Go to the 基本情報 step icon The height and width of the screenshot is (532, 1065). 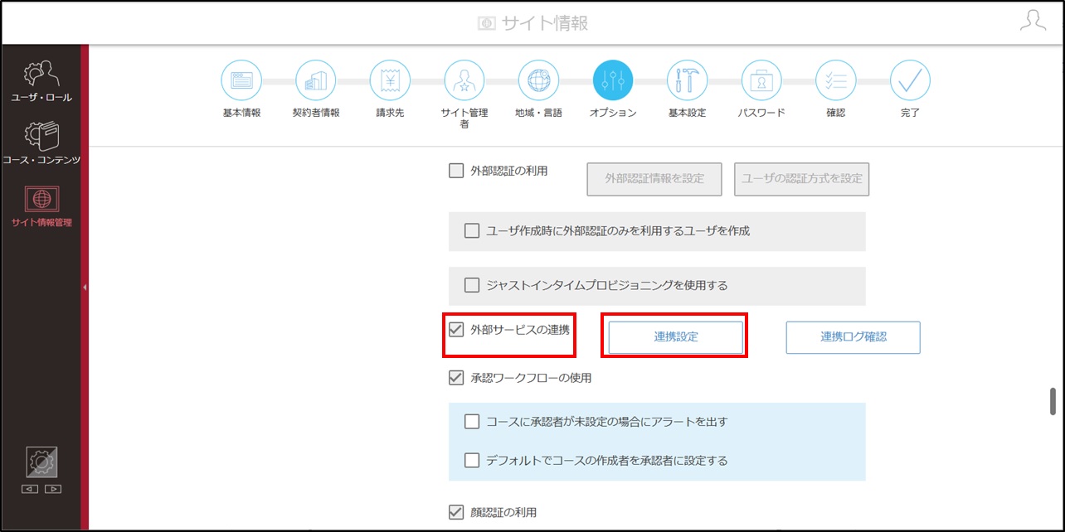tap(241, 81)
